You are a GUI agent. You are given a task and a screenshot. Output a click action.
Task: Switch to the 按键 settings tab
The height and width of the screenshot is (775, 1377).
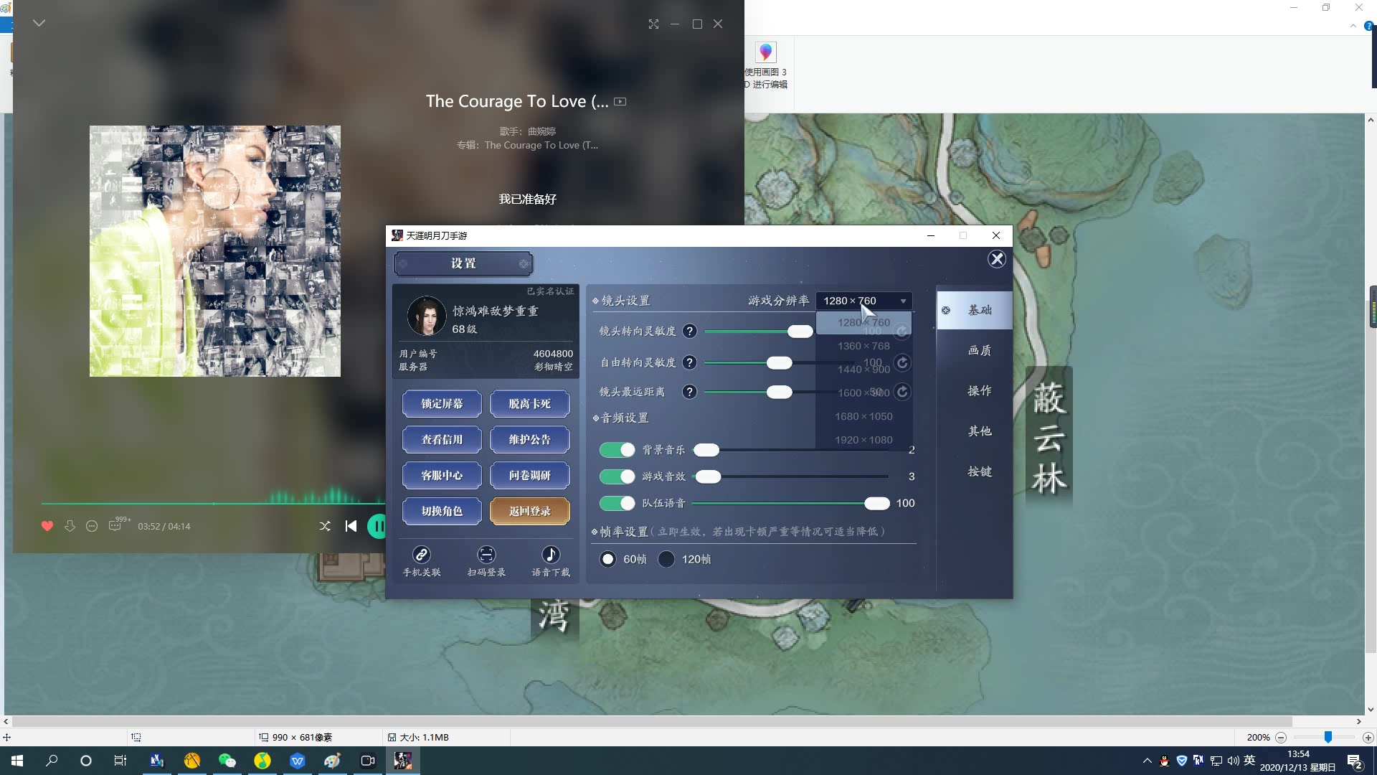click(975, 471)
